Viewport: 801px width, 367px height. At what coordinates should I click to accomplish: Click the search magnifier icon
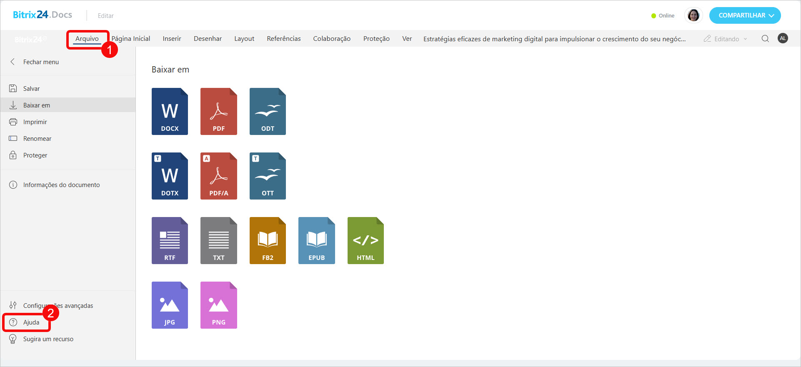click(765, 39)
